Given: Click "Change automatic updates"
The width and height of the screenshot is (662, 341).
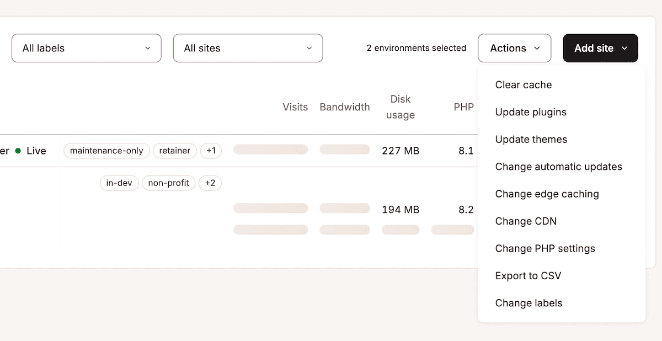Looking at the screenshot, I should point(558,166).
